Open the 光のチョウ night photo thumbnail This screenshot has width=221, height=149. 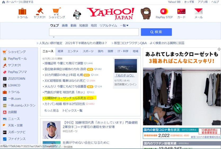[x=126, y=66]
